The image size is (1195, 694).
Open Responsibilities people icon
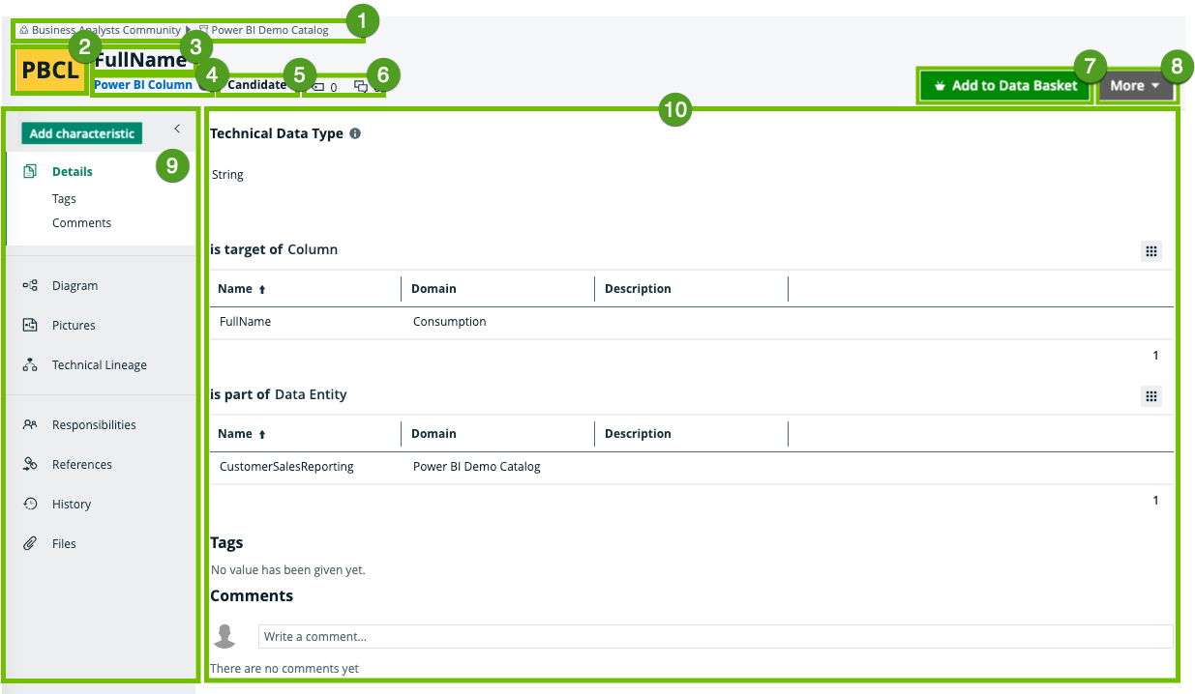point(30,425)
